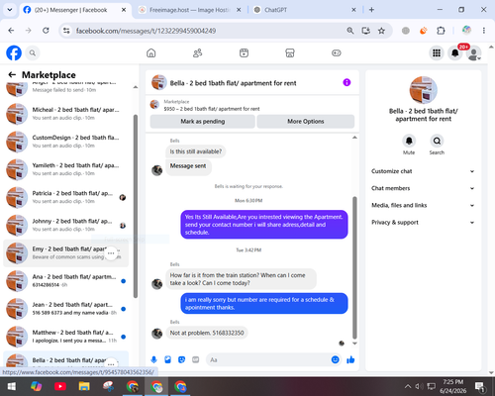Open the CustomDesign conversation
Screen dimensions: 495x396
tap(66, 142)
